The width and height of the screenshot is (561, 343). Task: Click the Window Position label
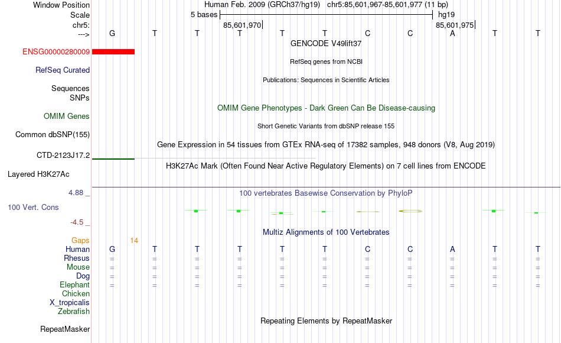(x=61, y=5)
